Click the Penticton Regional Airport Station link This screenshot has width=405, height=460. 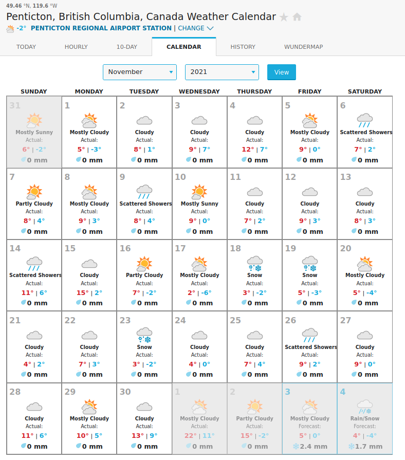coord(101,28)
